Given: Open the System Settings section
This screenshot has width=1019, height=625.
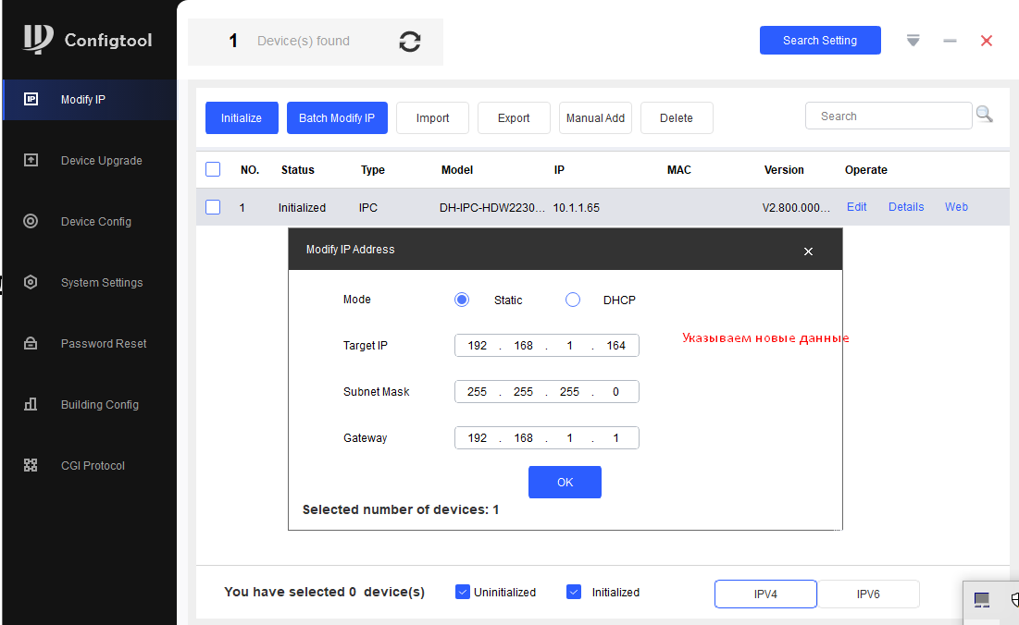Looking at the screenshot, I should coord(90,282).
